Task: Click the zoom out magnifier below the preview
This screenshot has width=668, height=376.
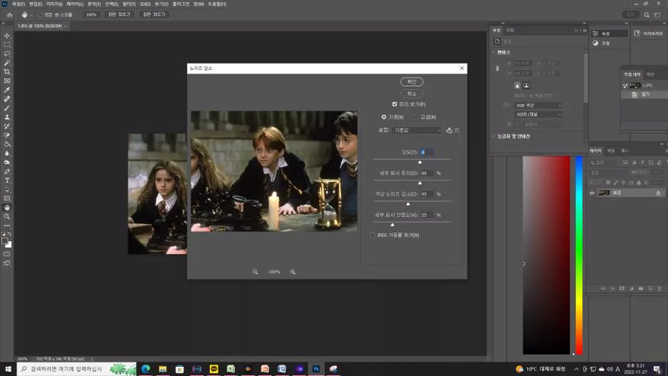Action: click(x=255, y=272)
